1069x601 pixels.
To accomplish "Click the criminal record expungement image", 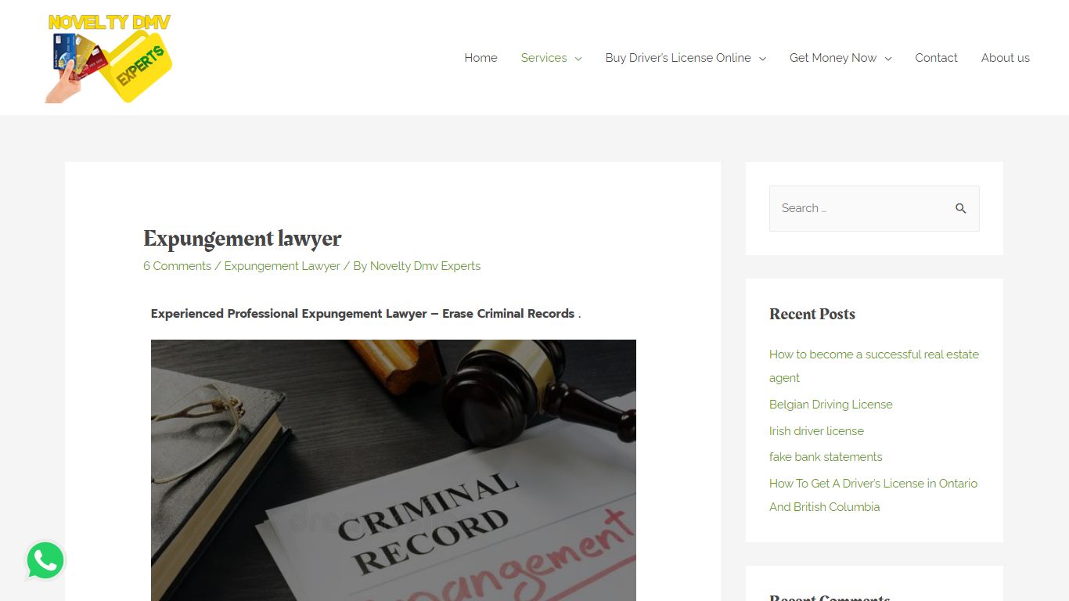I will pyautogui.click(x=394, y=470).
